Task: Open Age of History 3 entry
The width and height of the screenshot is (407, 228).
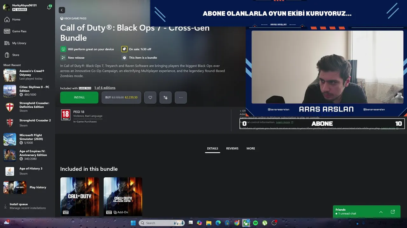Action: 27,171
